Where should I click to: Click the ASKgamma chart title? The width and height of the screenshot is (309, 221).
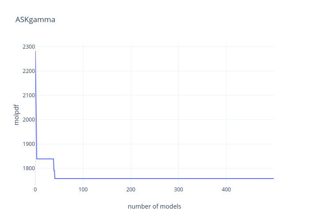[x=35, y=19]
